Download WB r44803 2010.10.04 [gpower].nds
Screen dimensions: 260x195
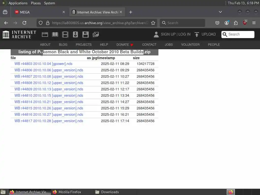pyautogui.click(x=43, y=64)
